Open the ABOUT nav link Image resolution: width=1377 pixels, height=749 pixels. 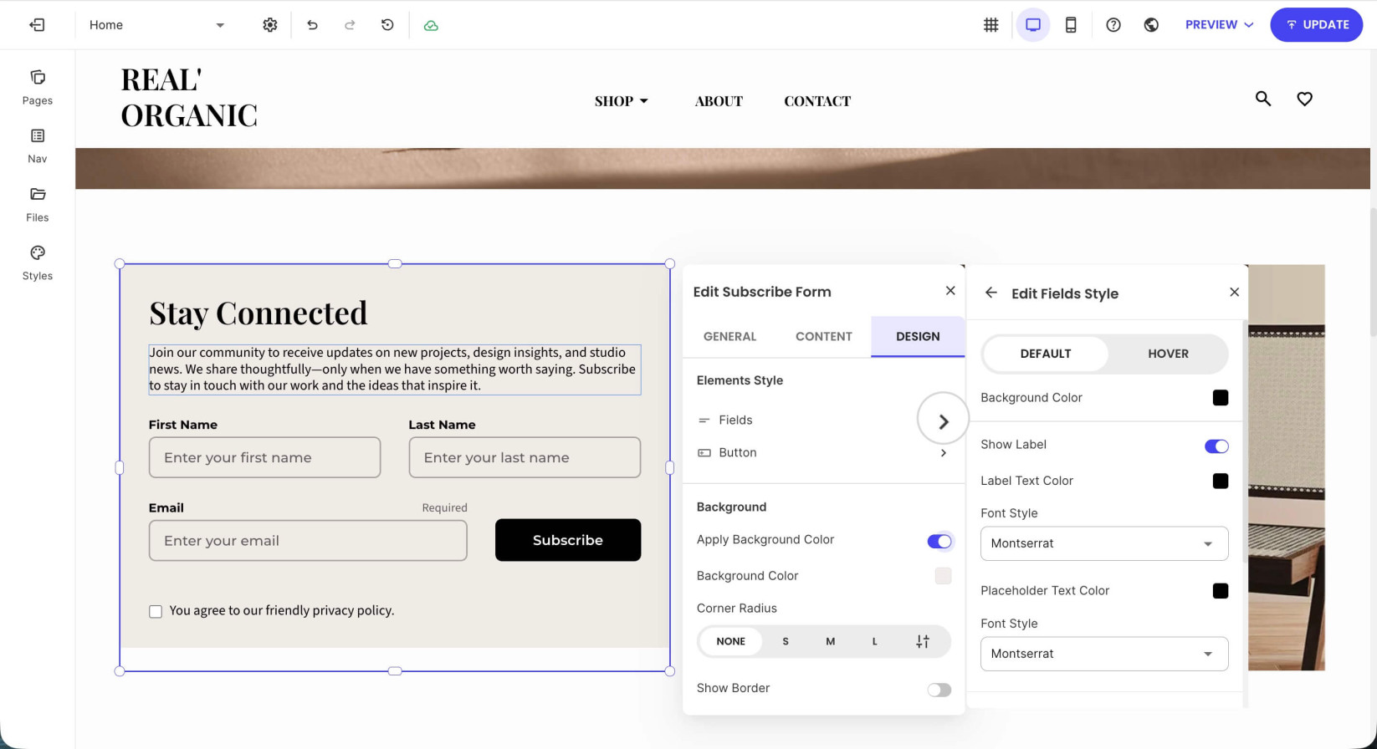click(719, 101)
